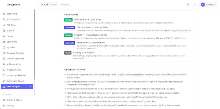The width and height of the screenshot is (220, 109).
Task: Click the Library books icon
Action: click(x=4, y=36)
